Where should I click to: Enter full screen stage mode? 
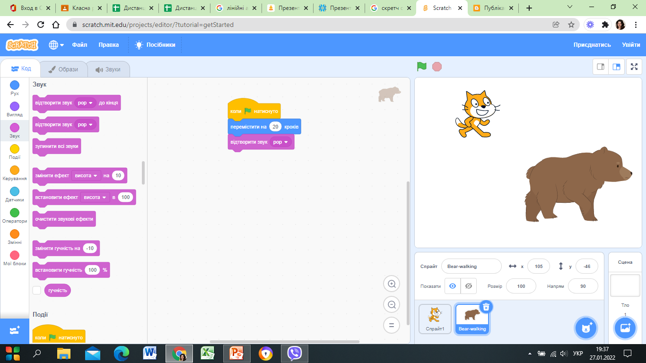(x=634, y=67)
